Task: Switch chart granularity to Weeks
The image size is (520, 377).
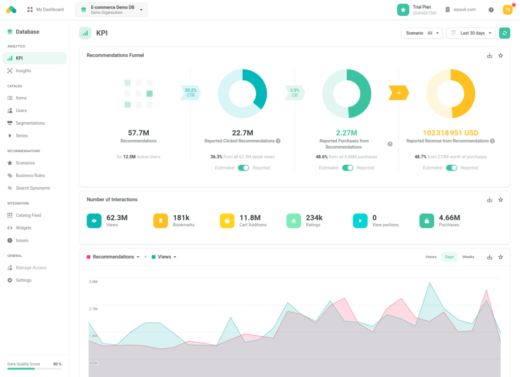Action: point(468,257)
